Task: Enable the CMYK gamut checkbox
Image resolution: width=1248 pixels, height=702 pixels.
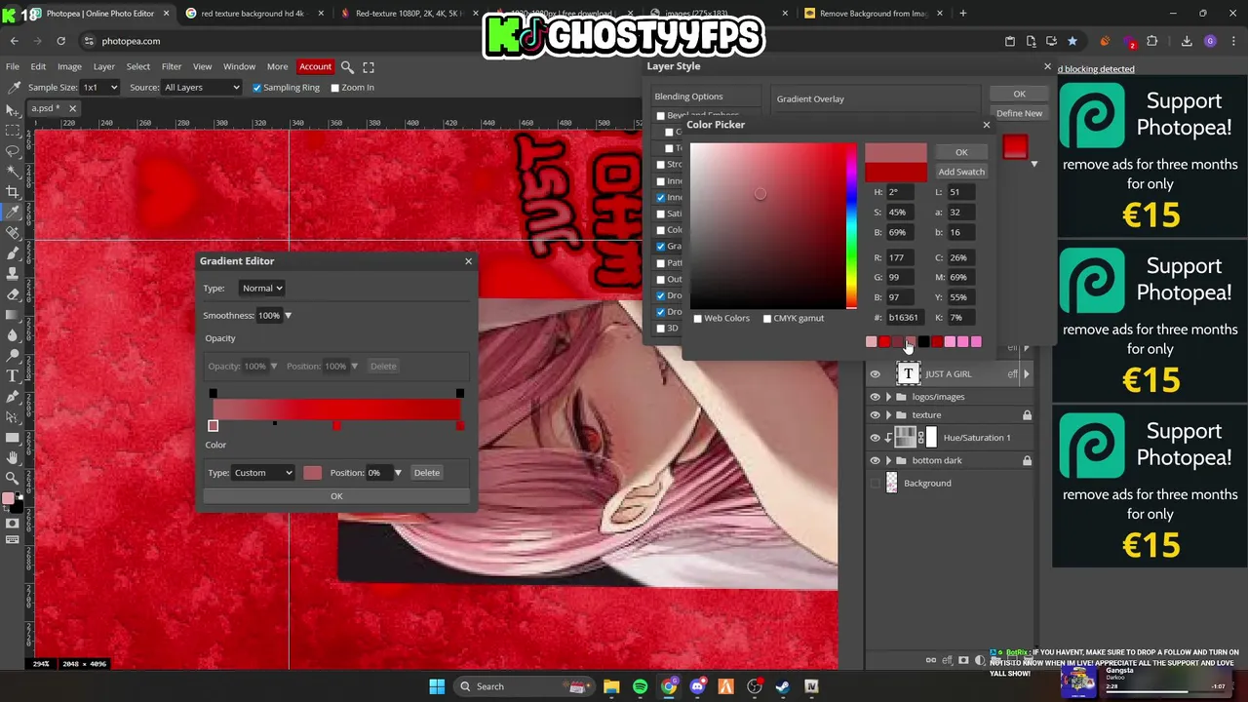Action: pos(766,319)
